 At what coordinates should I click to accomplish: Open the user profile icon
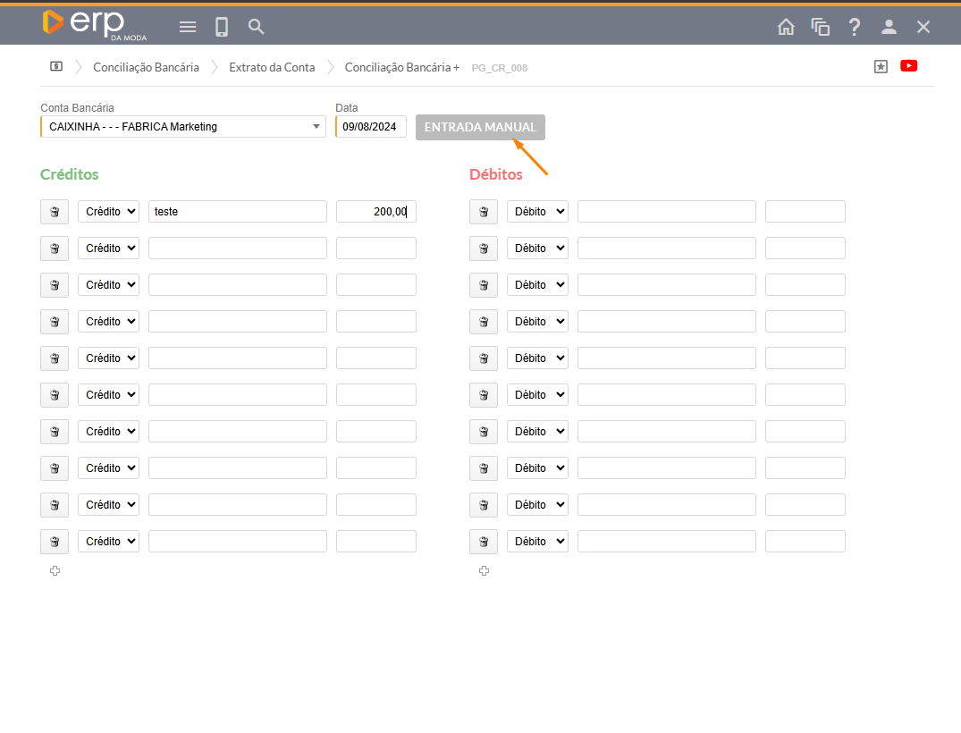889,27
